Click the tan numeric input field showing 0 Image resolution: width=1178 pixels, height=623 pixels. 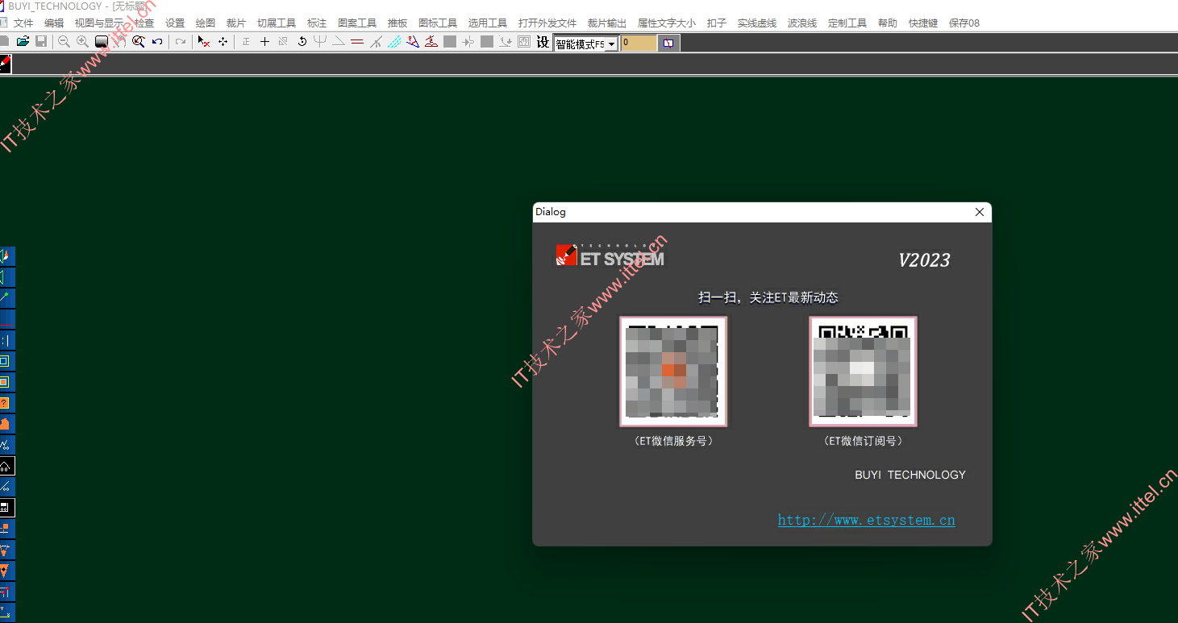[639, 44]
